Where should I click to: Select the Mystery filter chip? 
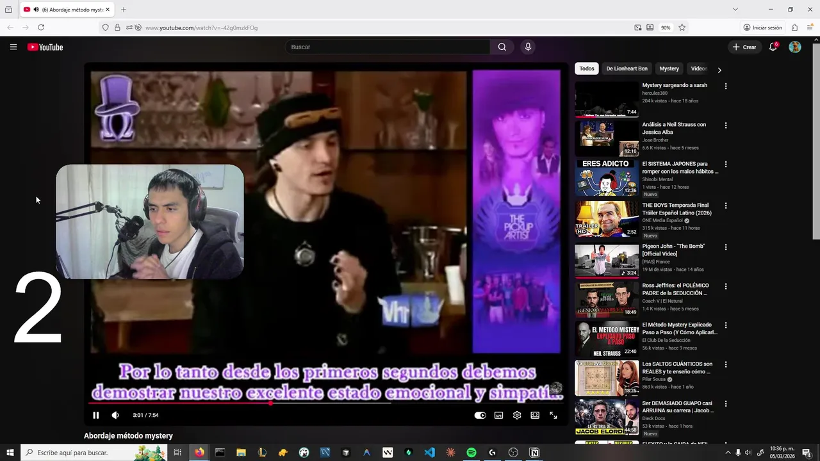pyautogui.click(x=669, y=69)
